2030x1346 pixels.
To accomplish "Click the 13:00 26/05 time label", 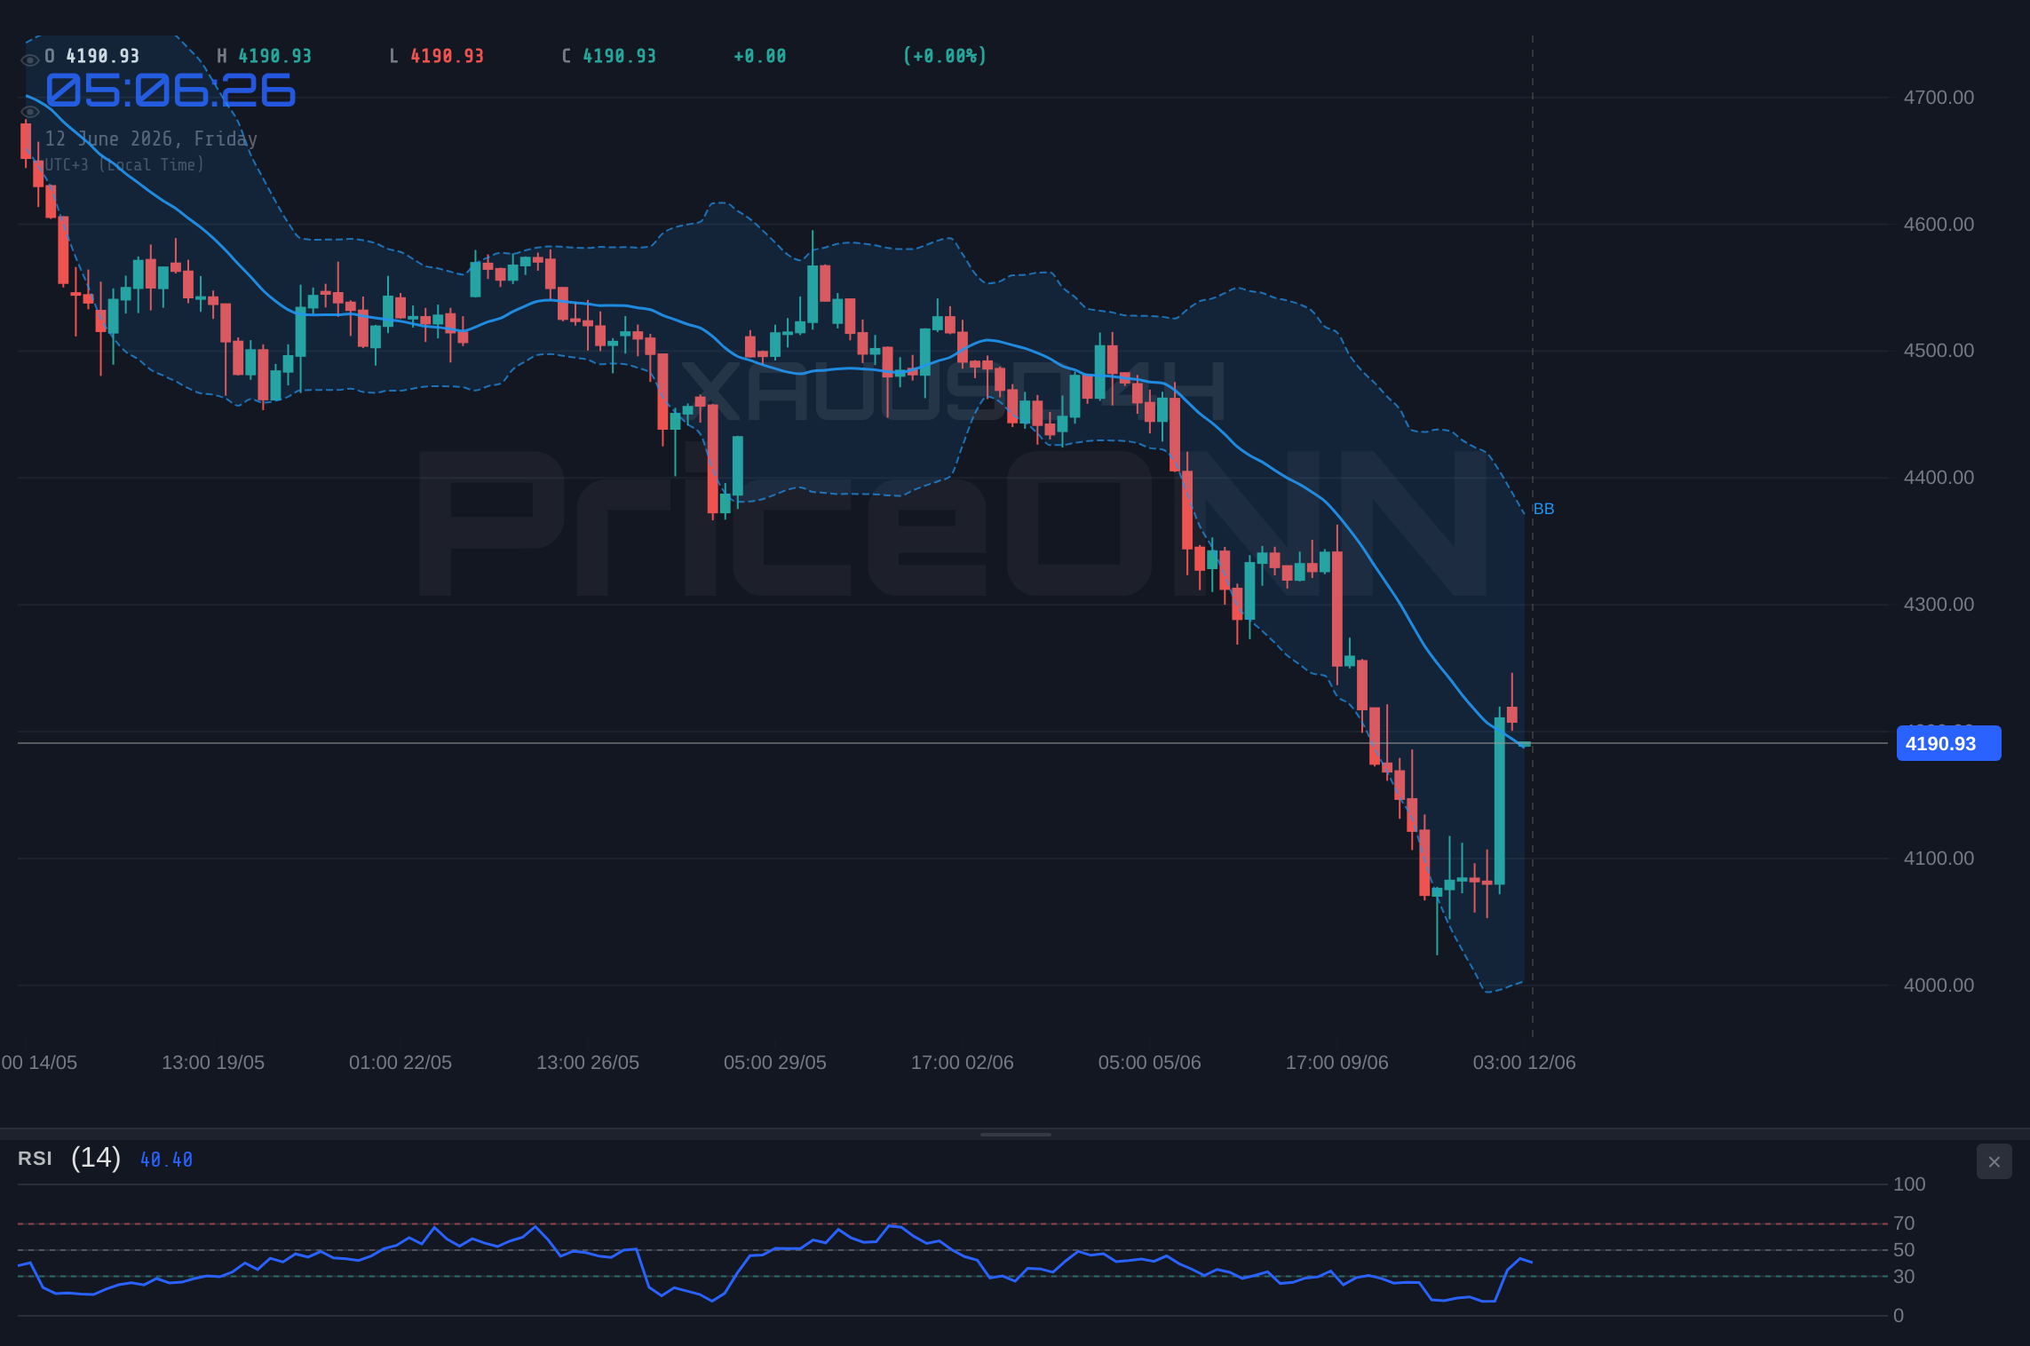I will coord(588,1063).
